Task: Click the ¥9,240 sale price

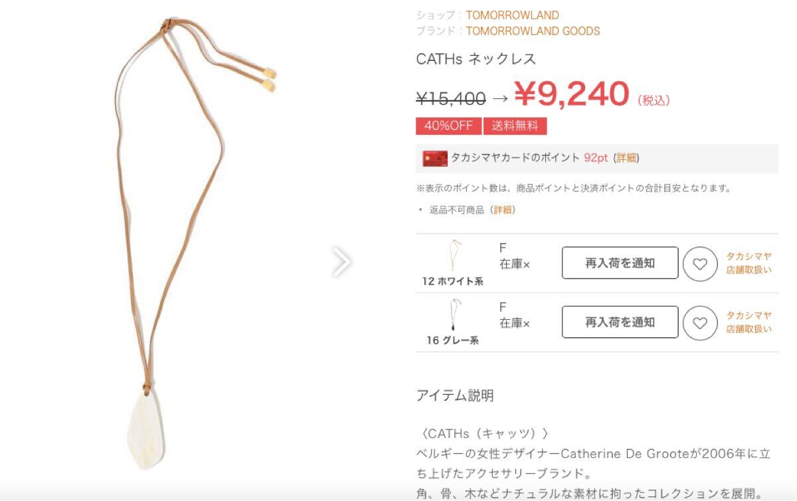Action: pos(572,94)
